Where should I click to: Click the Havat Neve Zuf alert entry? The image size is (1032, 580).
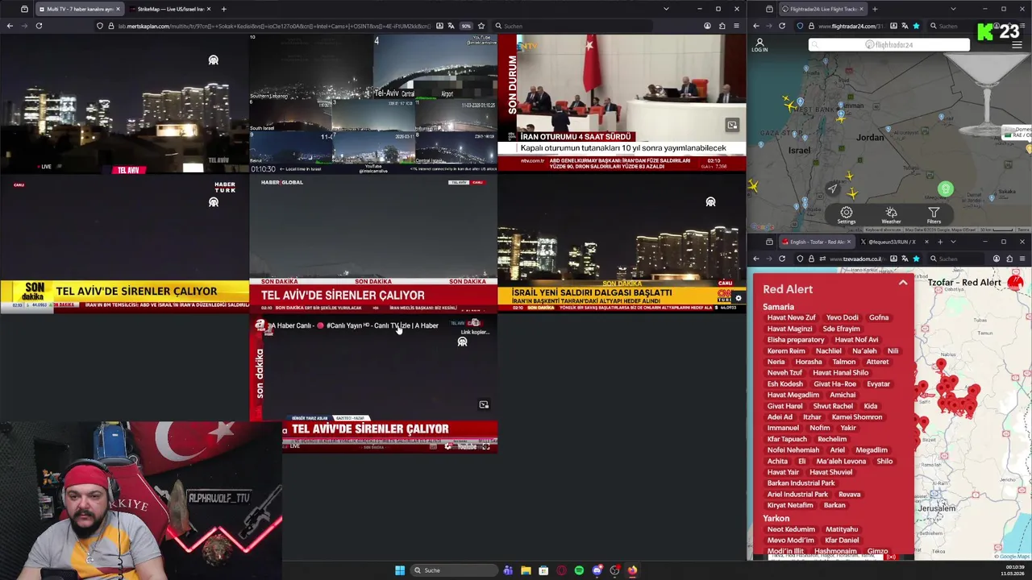(791, 317)
